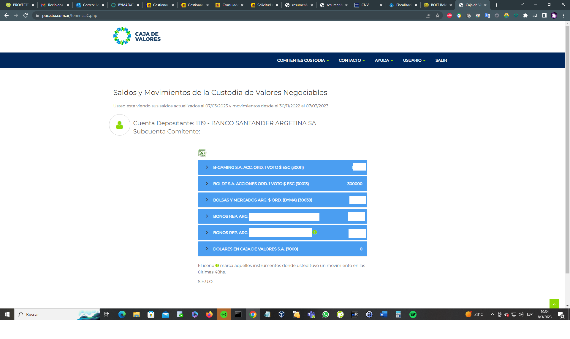This screenshot has width=570, height=339.
Task: Toggle the browser side panel icon
Action: pos(544,15)
